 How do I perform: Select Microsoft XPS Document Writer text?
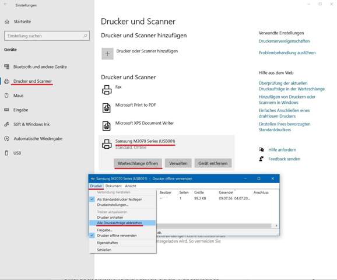coord(145,123)
